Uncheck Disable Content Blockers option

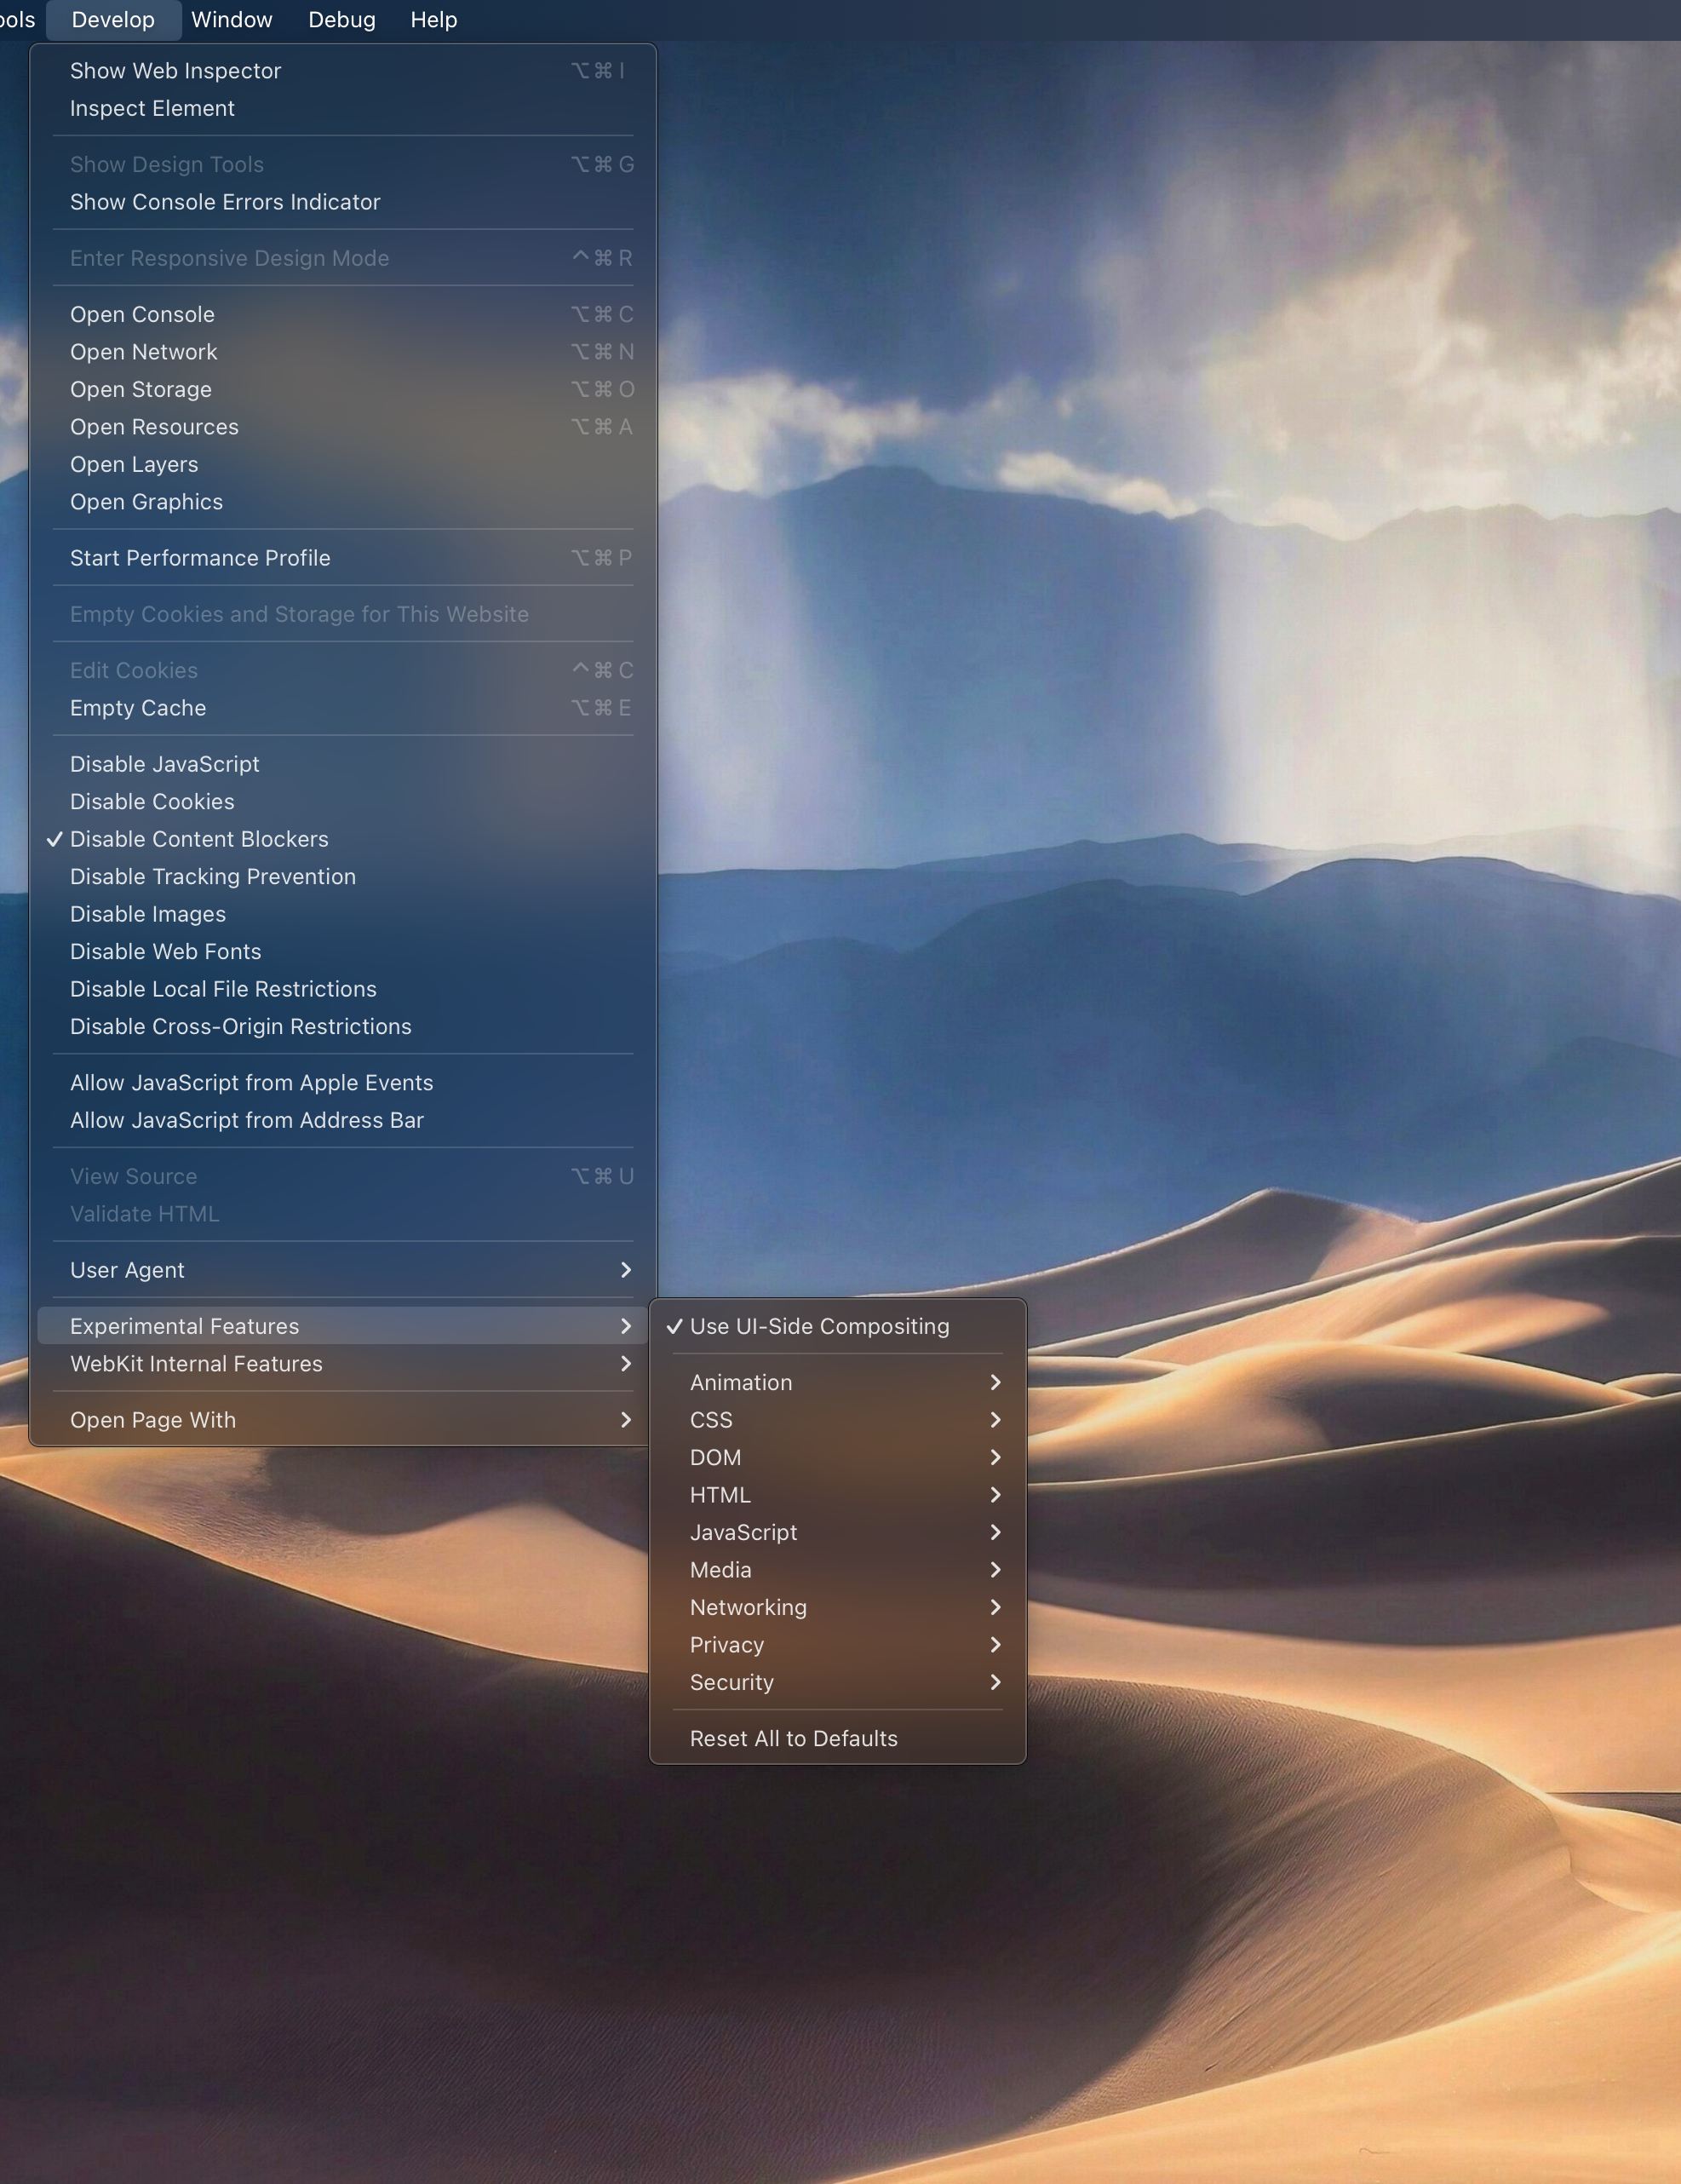pos(199,839)
